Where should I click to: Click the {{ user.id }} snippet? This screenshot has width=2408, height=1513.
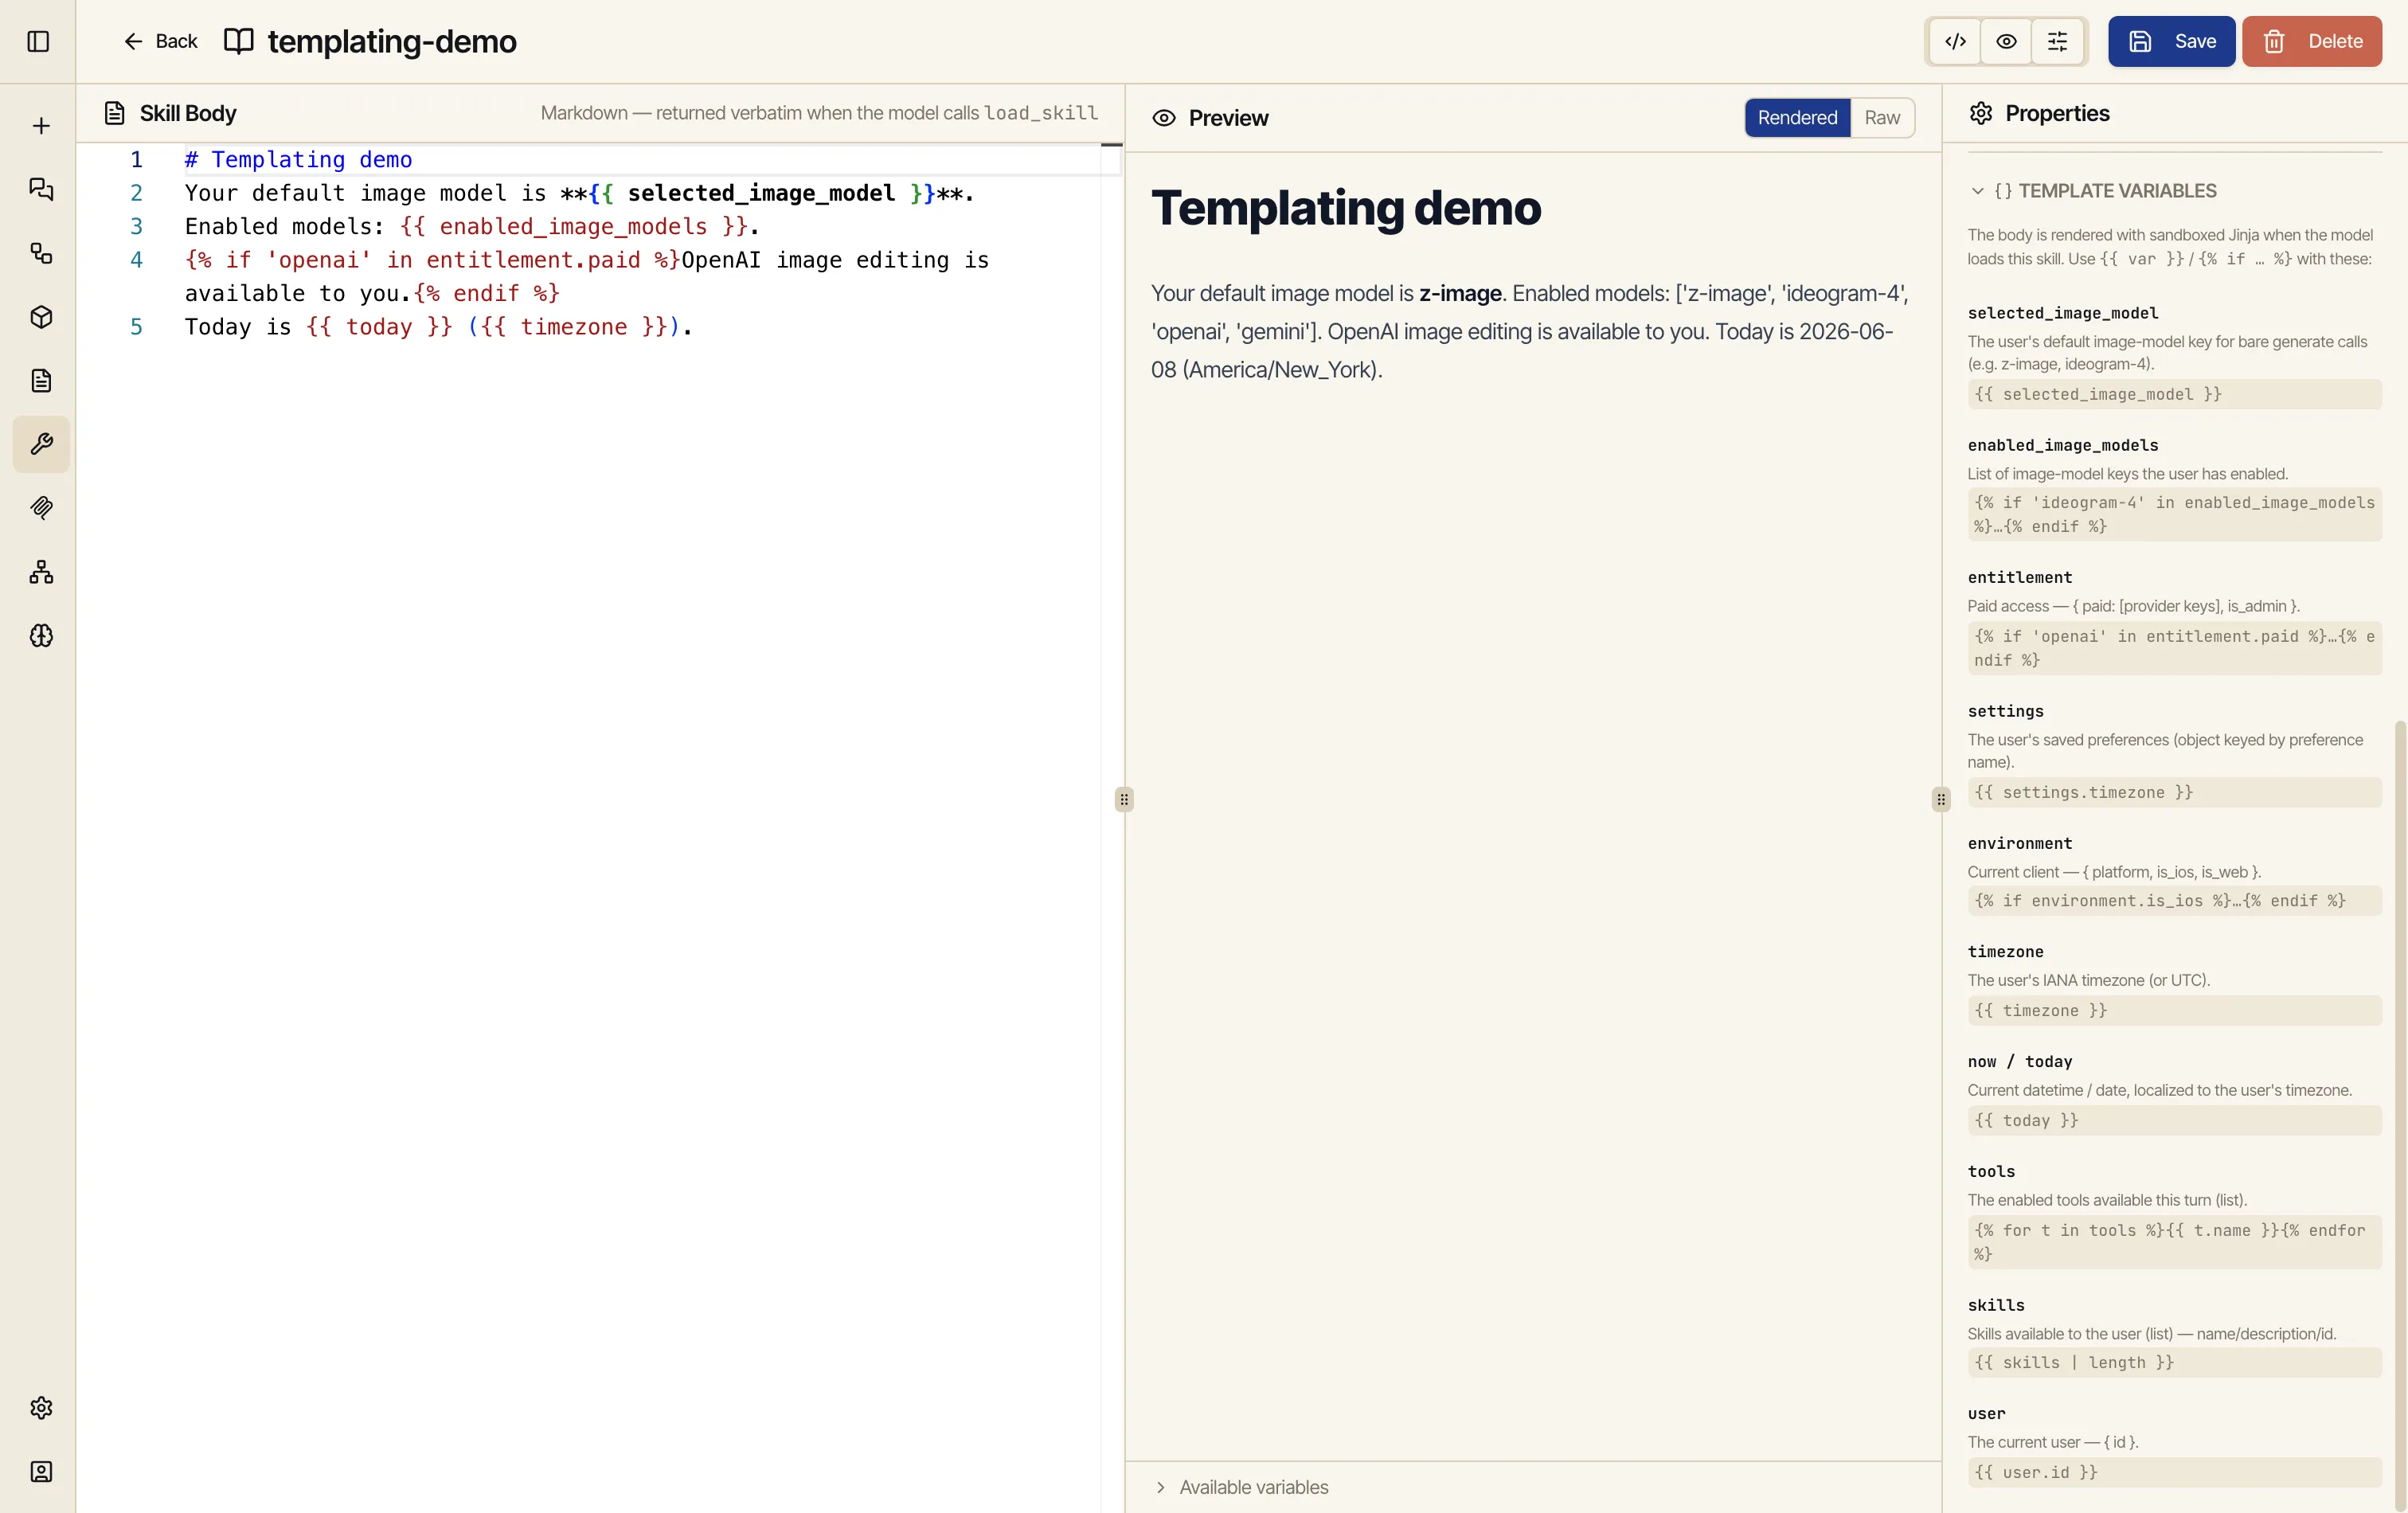coord(2174,1472)
